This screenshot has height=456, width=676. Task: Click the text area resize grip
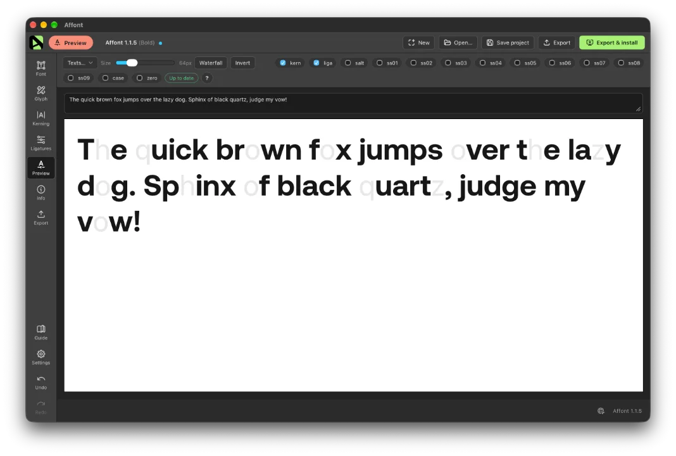(638, 109)
